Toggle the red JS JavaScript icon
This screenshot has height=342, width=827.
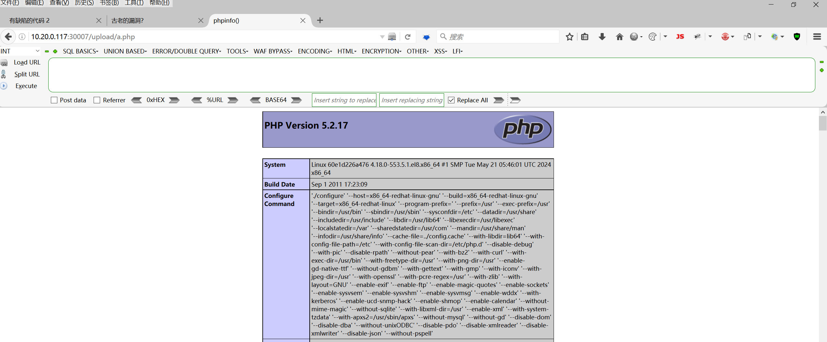[680, 37]
